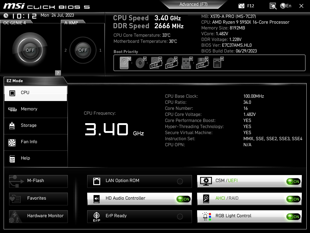Click the Storage drive icon in sidebar
Viewport: 310px width, 233px height.
pos(12,126)
